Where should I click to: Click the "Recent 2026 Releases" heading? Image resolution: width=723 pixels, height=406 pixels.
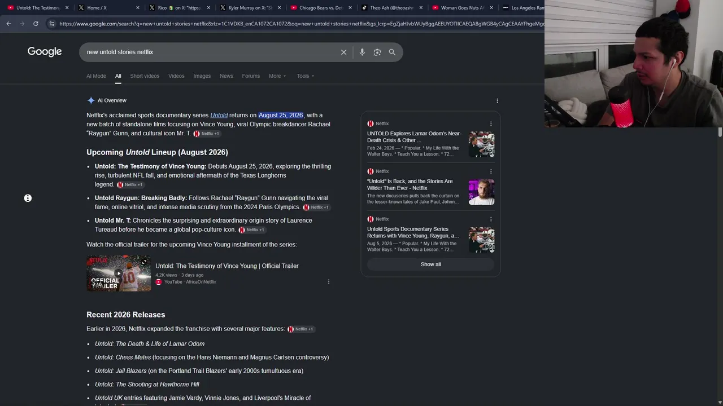[125, 315]
